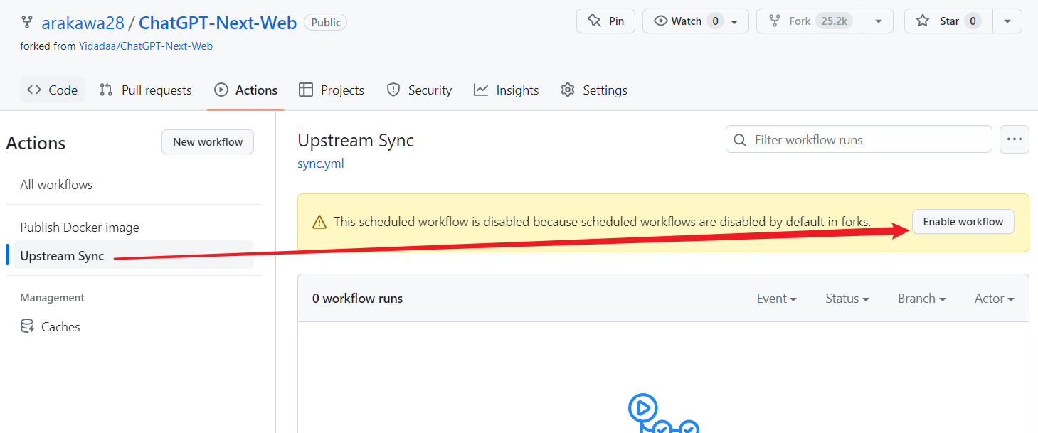
Task: Click the graph icon on Insights tab
Action: point(482,90)
